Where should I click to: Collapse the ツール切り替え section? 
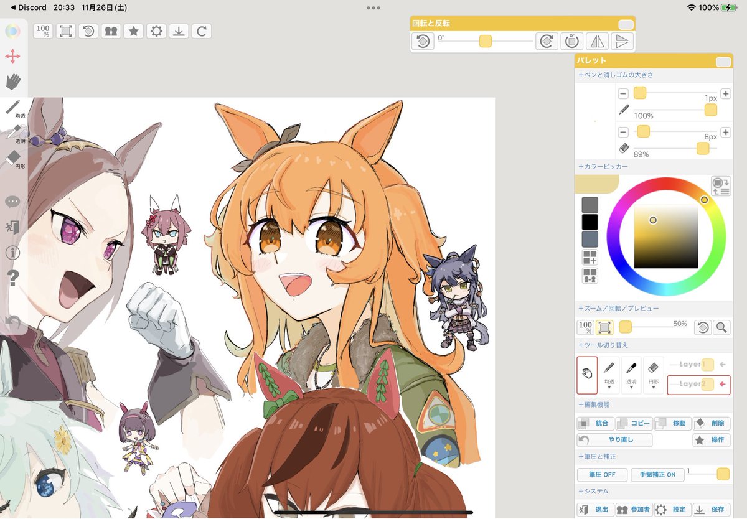pos(603,345)
